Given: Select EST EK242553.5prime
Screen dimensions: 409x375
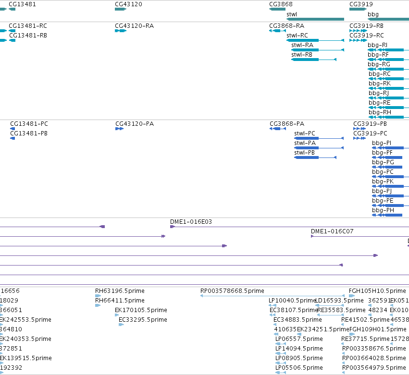Looking at the screenshot, I should tap(1, 325).
